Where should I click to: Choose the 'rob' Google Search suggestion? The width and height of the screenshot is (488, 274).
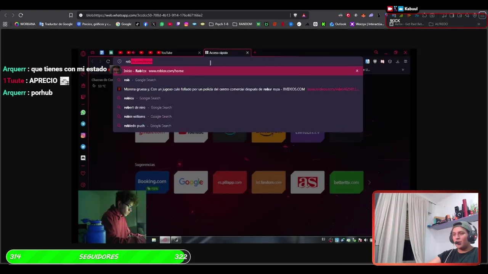pos(238,80)
